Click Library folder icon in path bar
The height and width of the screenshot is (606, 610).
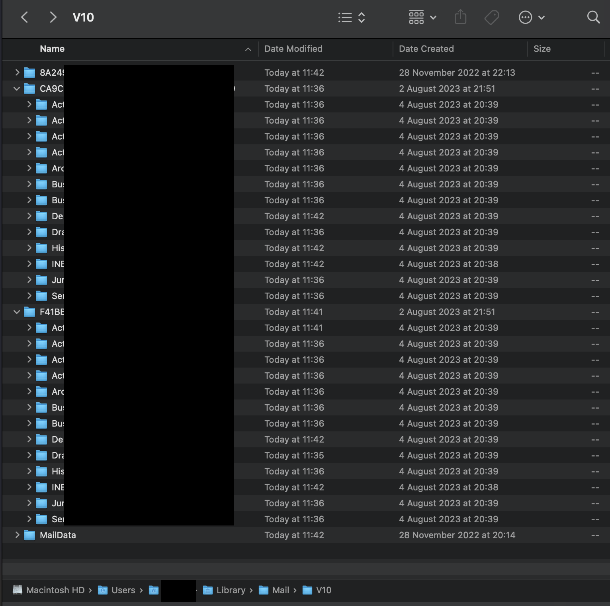[x=207, y=590]
